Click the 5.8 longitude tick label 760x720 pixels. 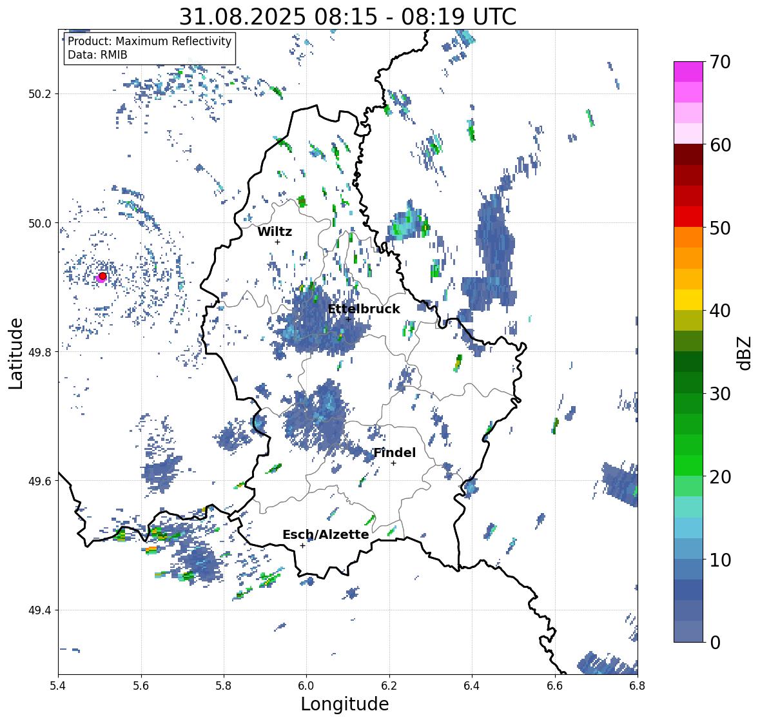224,685
